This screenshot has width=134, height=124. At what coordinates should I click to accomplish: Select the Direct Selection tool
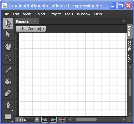click(8, 35)
